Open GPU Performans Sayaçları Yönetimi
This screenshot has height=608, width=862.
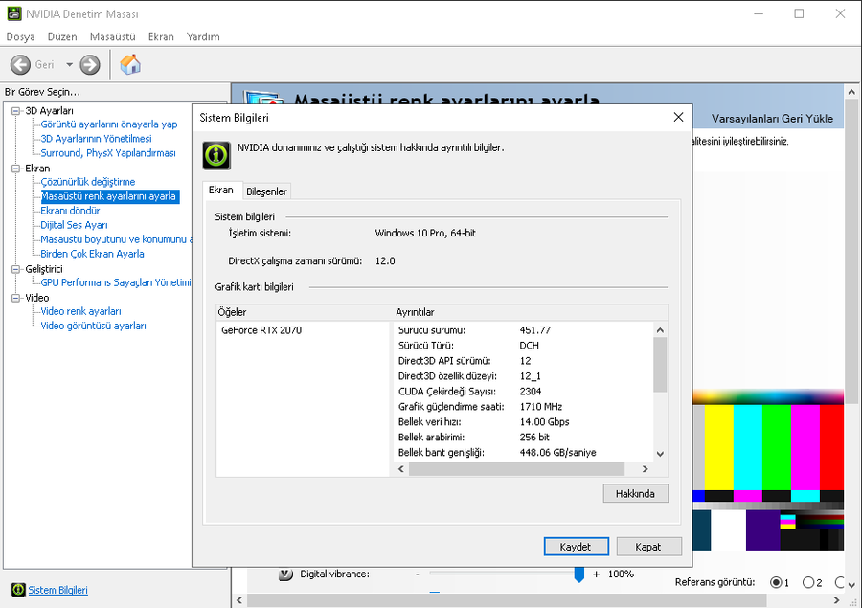116,282
